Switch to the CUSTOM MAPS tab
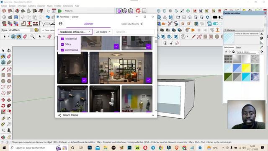Image resolution: width=268 pixels, height=151 pixels. [x=132, y=24]
